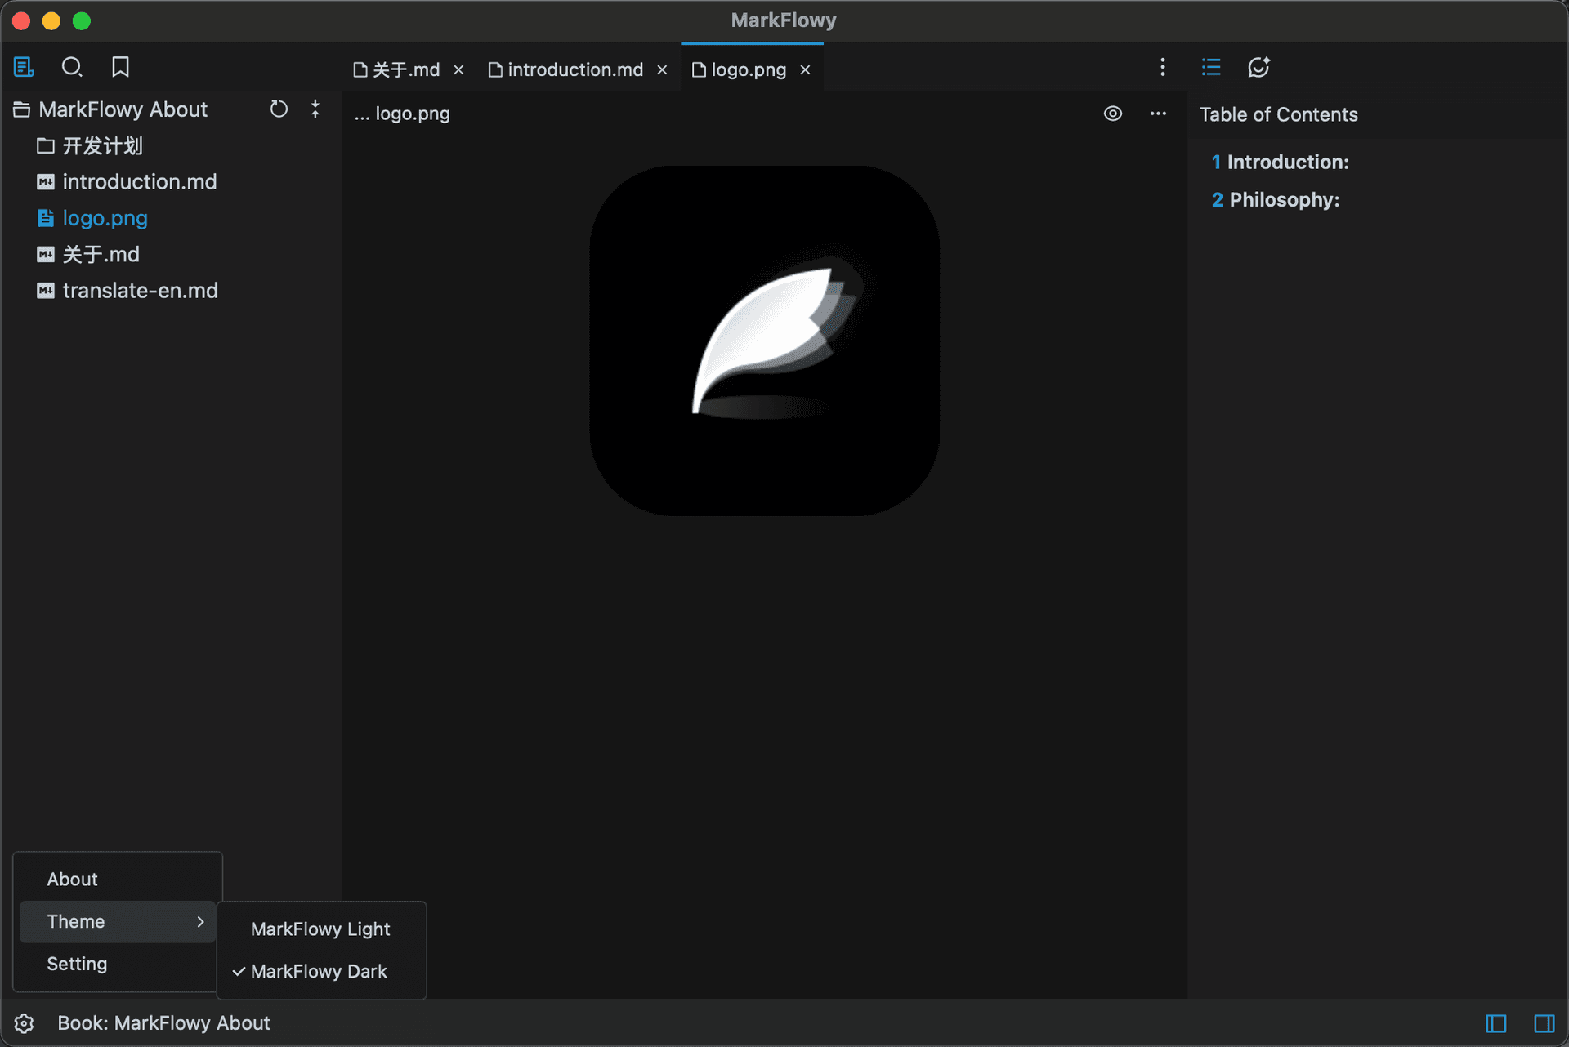This screenshot has height=1047, width=1569.
Task: Jump to the Philosophy heading link
Action: pyautogui.click(x=1284, y=200)
